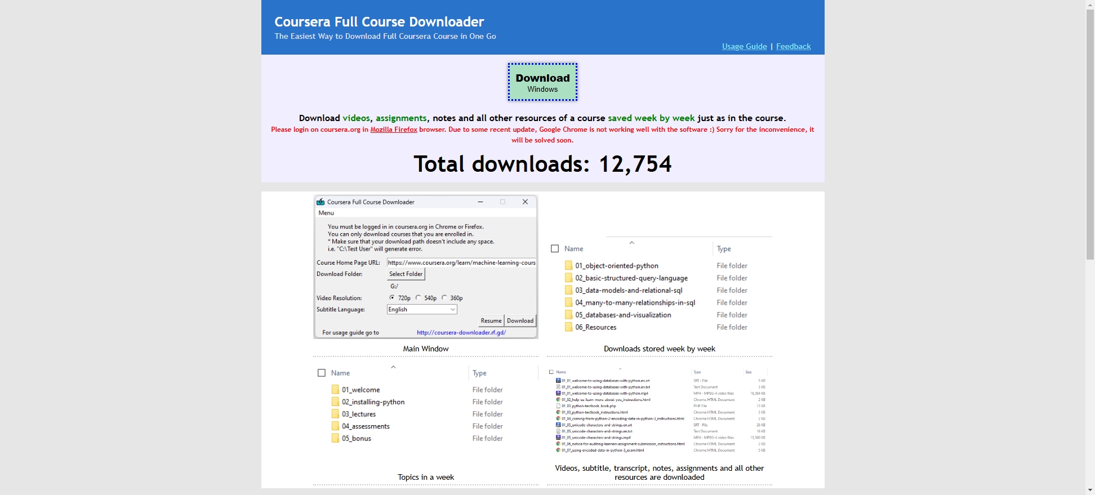Click the Chrome icon of 01_02_help-us-learn-more-about-you_instructions.html
The height and width of the screenshot is (495, 1095).
click(558, 400)
